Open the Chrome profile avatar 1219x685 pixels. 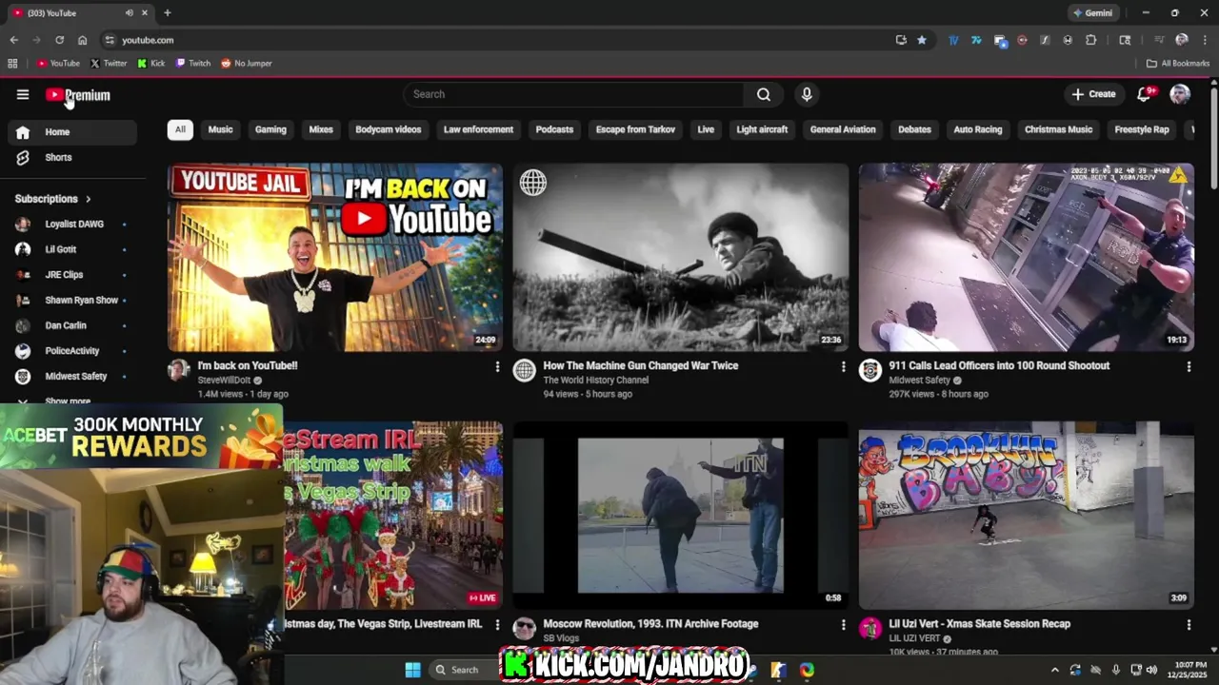(1182, 40)
